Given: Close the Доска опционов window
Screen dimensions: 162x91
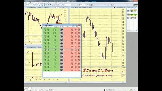Looking at the screenshot, I should 79,25.
